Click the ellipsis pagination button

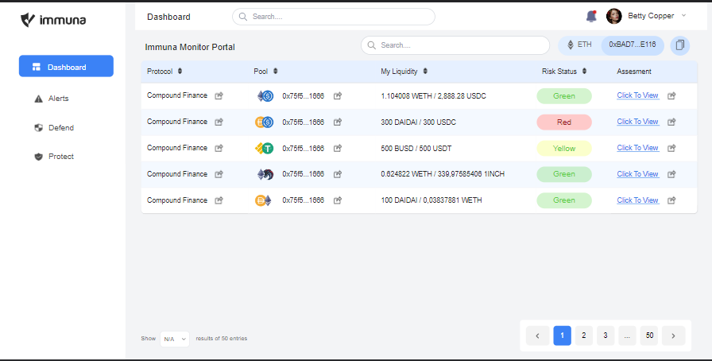coord(627,336)
